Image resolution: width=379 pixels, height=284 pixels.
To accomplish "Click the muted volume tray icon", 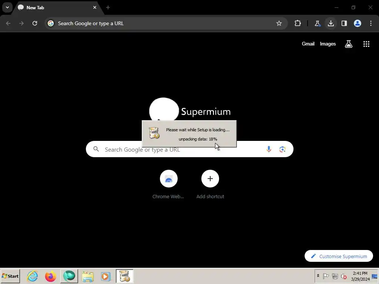I will click(343, 276).
